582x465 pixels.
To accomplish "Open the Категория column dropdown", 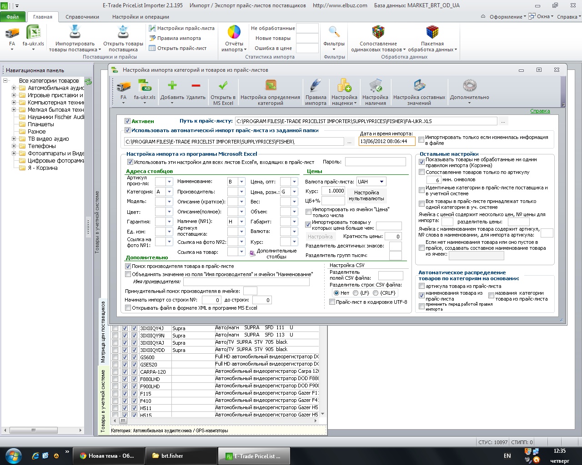I will [169, 192].
